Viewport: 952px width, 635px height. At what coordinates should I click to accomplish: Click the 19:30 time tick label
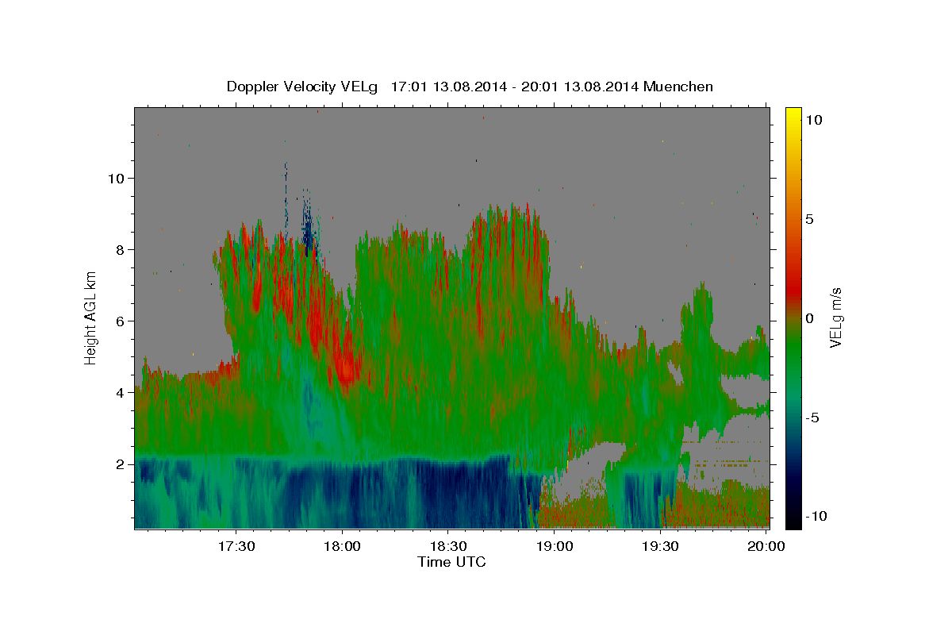click(659, 547)
